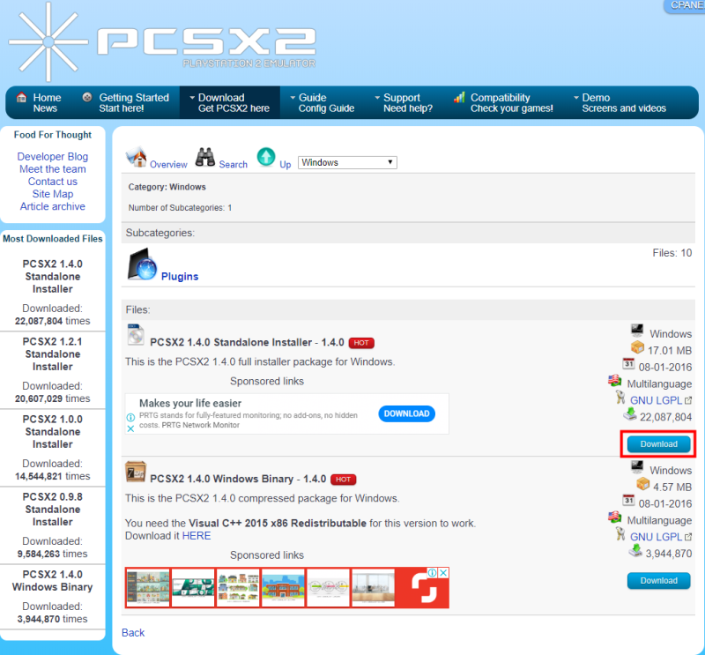The image size is (705, 655).
Task: Click the Compatibility bar chart icon
Action: tap(459, 97)
